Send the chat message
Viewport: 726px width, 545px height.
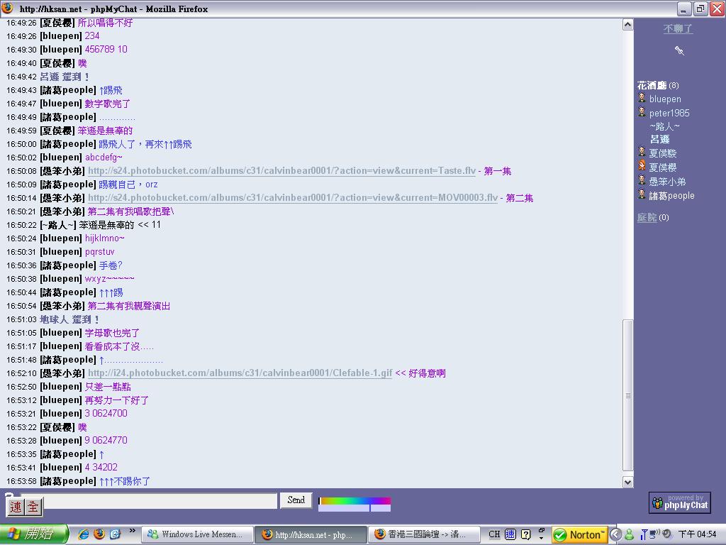(296, 500)
